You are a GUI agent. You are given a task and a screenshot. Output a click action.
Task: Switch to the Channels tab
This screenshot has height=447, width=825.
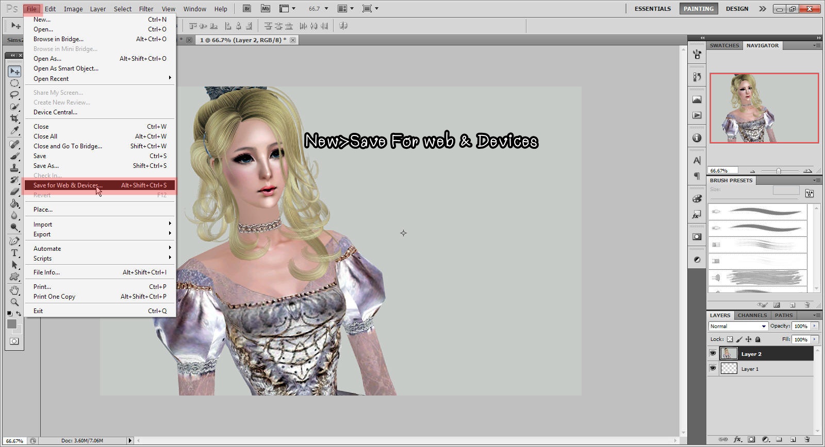point(752,315)
